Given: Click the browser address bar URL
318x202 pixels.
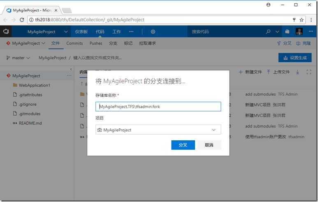Looking at the screenshot, I should [90, 20].
